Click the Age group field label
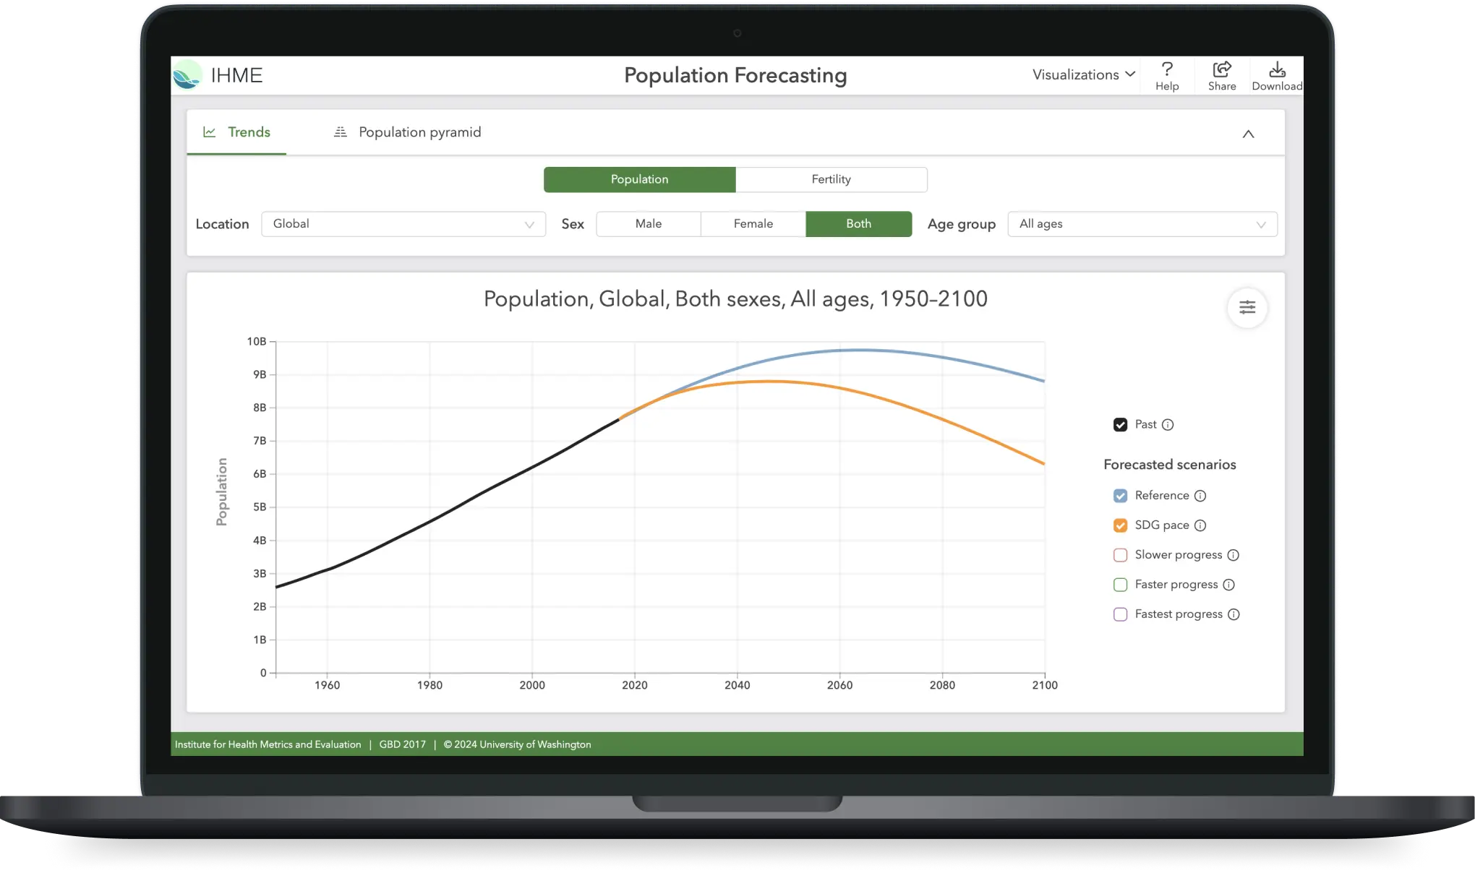This screenshot has height=873, width=1475. [962, 224]
